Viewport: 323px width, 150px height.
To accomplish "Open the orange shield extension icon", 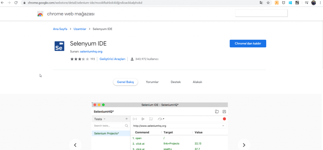I will point(277,3).
